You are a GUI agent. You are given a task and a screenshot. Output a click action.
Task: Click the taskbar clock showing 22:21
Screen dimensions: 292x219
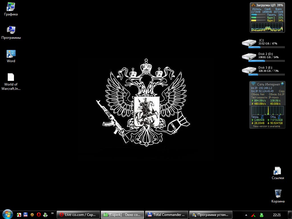click(x=277, y=215)
